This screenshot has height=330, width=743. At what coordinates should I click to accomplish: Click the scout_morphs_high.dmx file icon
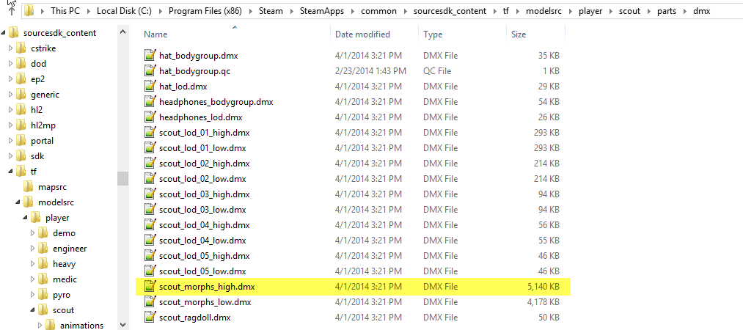tap(150, 287)
